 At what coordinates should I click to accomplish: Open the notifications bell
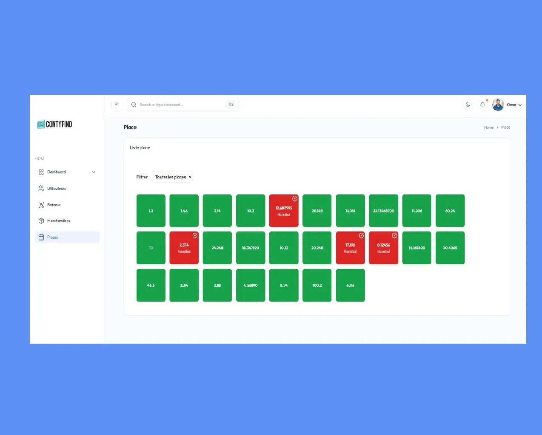(x=482, y=105)
